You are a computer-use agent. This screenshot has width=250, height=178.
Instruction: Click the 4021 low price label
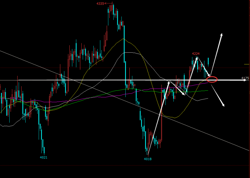pyautogui.click(x=43, y=157)
